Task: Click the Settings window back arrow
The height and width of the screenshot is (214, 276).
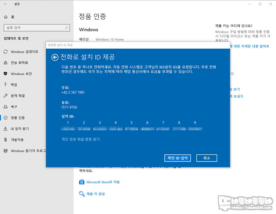Action: click(6, 4)
